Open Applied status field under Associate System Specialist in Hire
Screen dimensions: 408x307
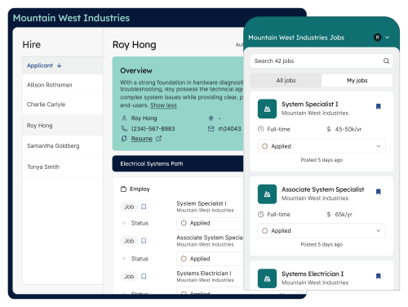[x=210, y=259]
